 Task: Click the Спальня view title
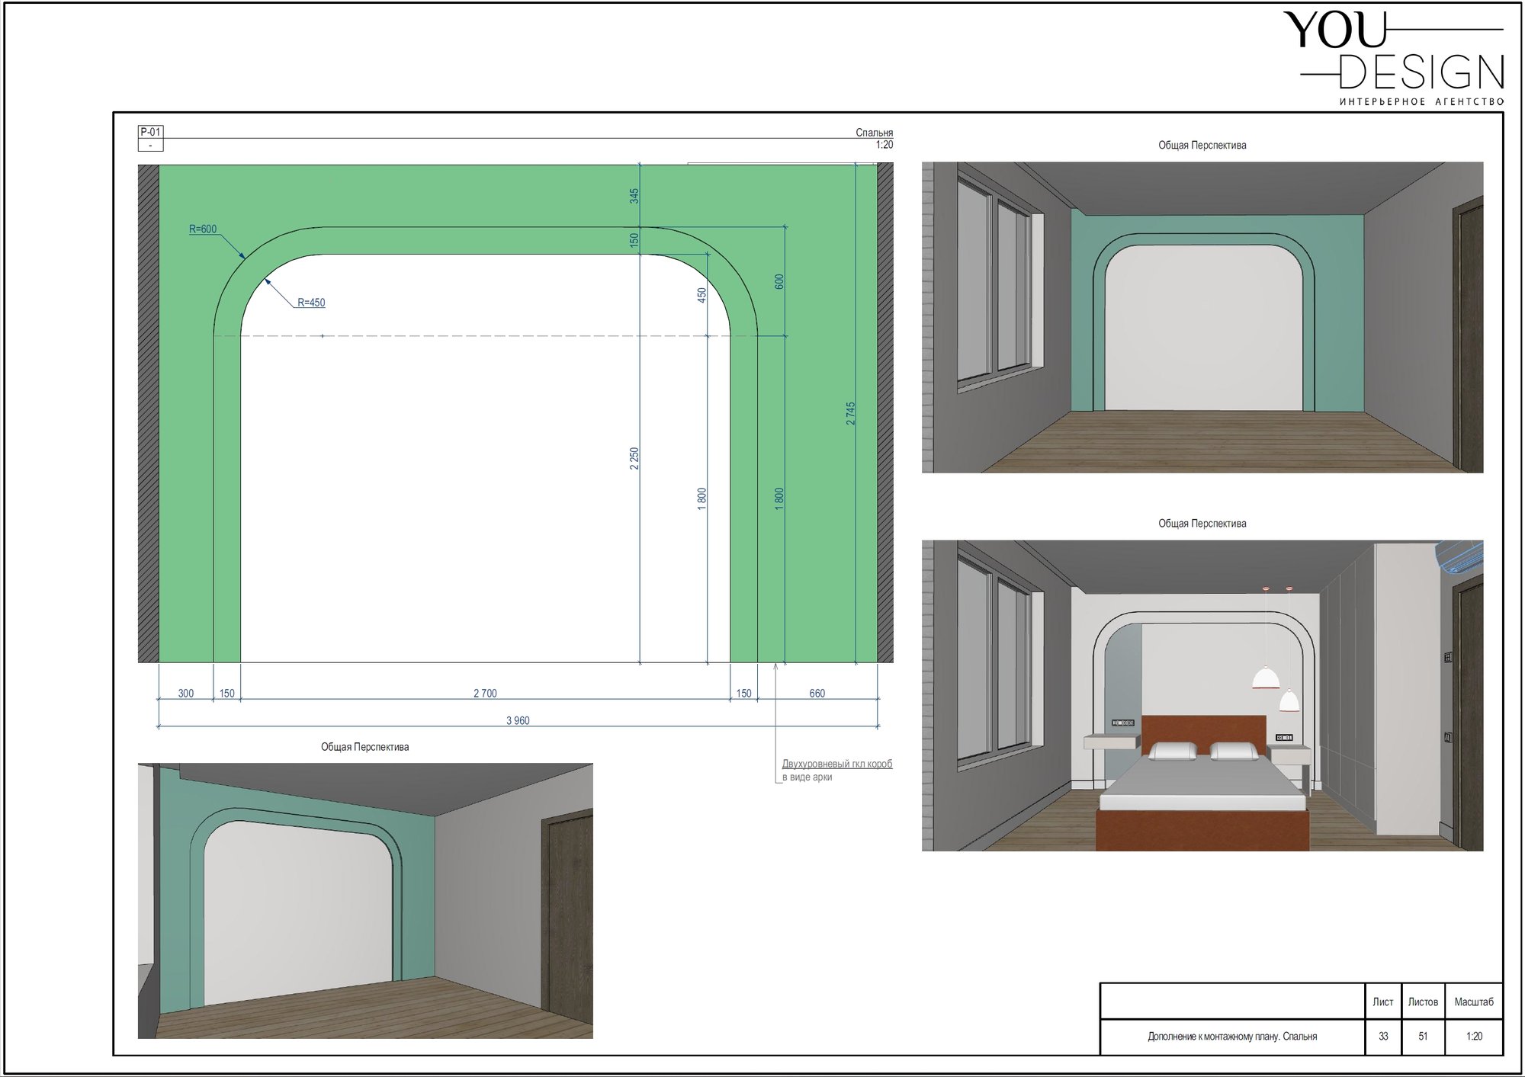tap(874, 133)
